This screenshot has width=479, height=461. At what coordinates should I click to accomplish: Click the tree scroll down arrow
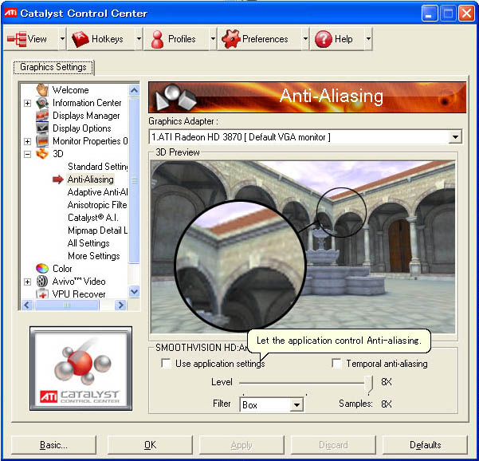pos(135,292)
